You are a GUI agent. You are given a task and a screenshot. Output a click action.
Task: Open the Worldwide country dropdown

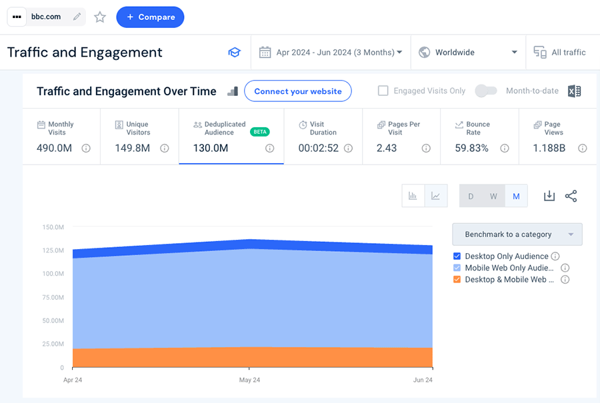(469, 53)
